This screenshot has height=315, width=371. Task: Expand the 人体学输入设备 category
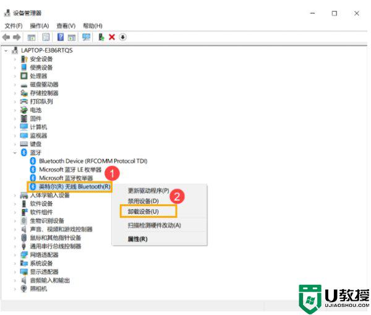(15, 195)
